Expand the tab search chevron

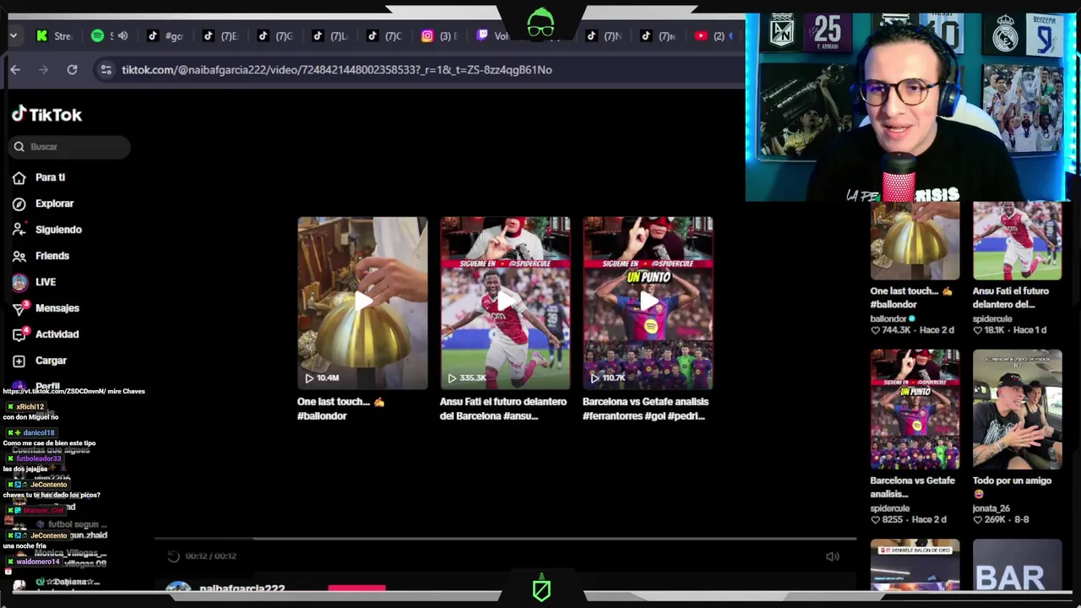tap(14, 35)
